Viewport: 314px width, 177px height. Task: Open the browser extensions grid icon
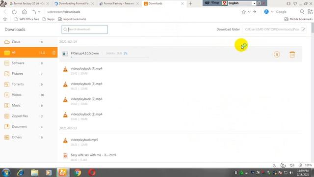pos(310,12)
